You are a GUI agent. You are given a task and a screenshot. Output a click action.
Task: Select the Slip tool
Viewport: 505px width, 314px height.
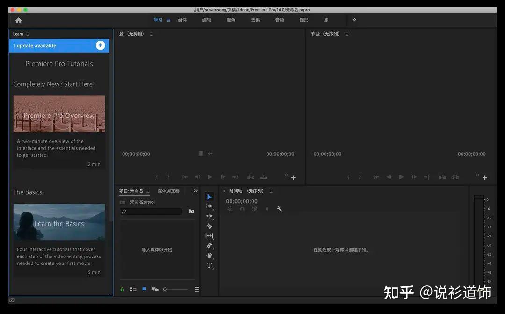pyautogui.click(x=209, y=236)
